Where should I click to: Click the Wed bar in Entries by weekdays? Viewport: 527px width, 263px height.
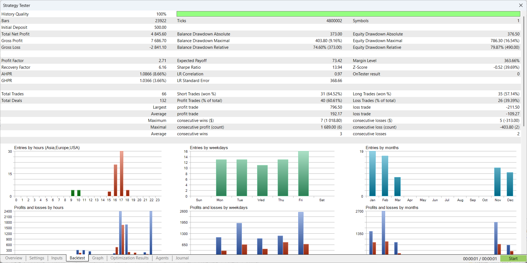click(262, 181)
